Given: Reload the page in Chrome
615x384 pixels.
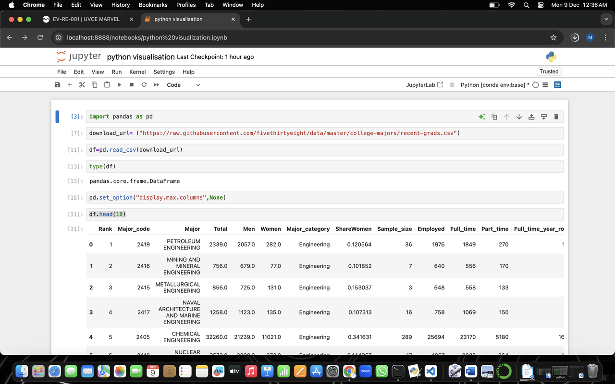Looking at the screenshot, I should (x=40, y=37).
